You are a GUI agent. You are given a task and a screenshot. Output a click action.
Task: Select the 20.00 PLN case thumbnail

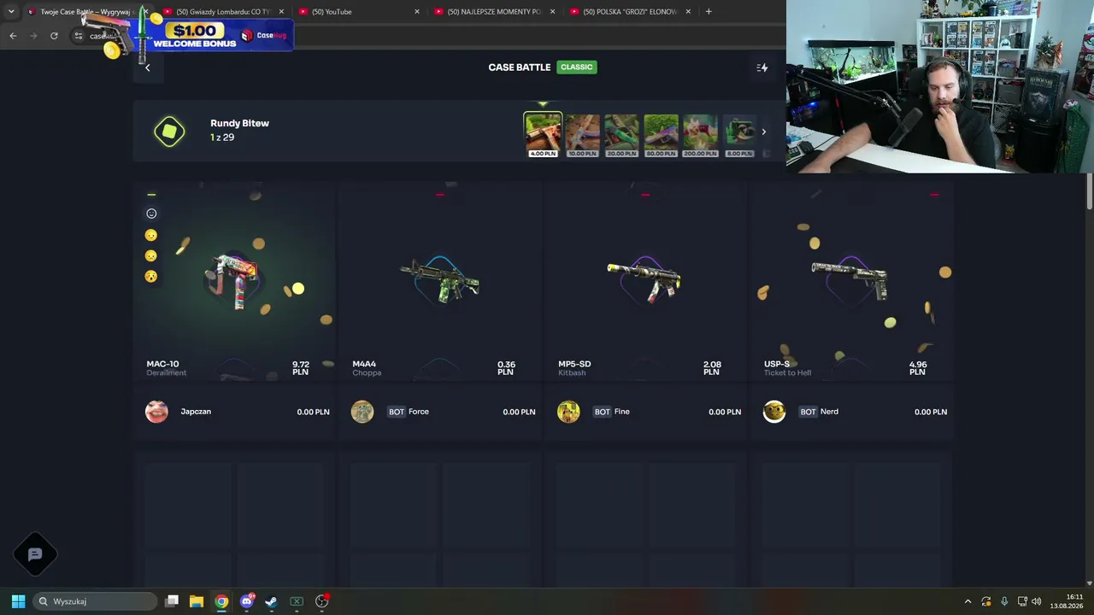coord(621,135)
